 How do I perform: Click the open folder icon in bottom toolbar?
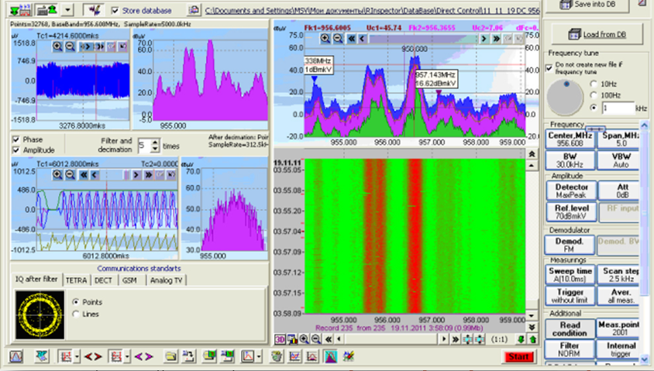pos(171,356)
